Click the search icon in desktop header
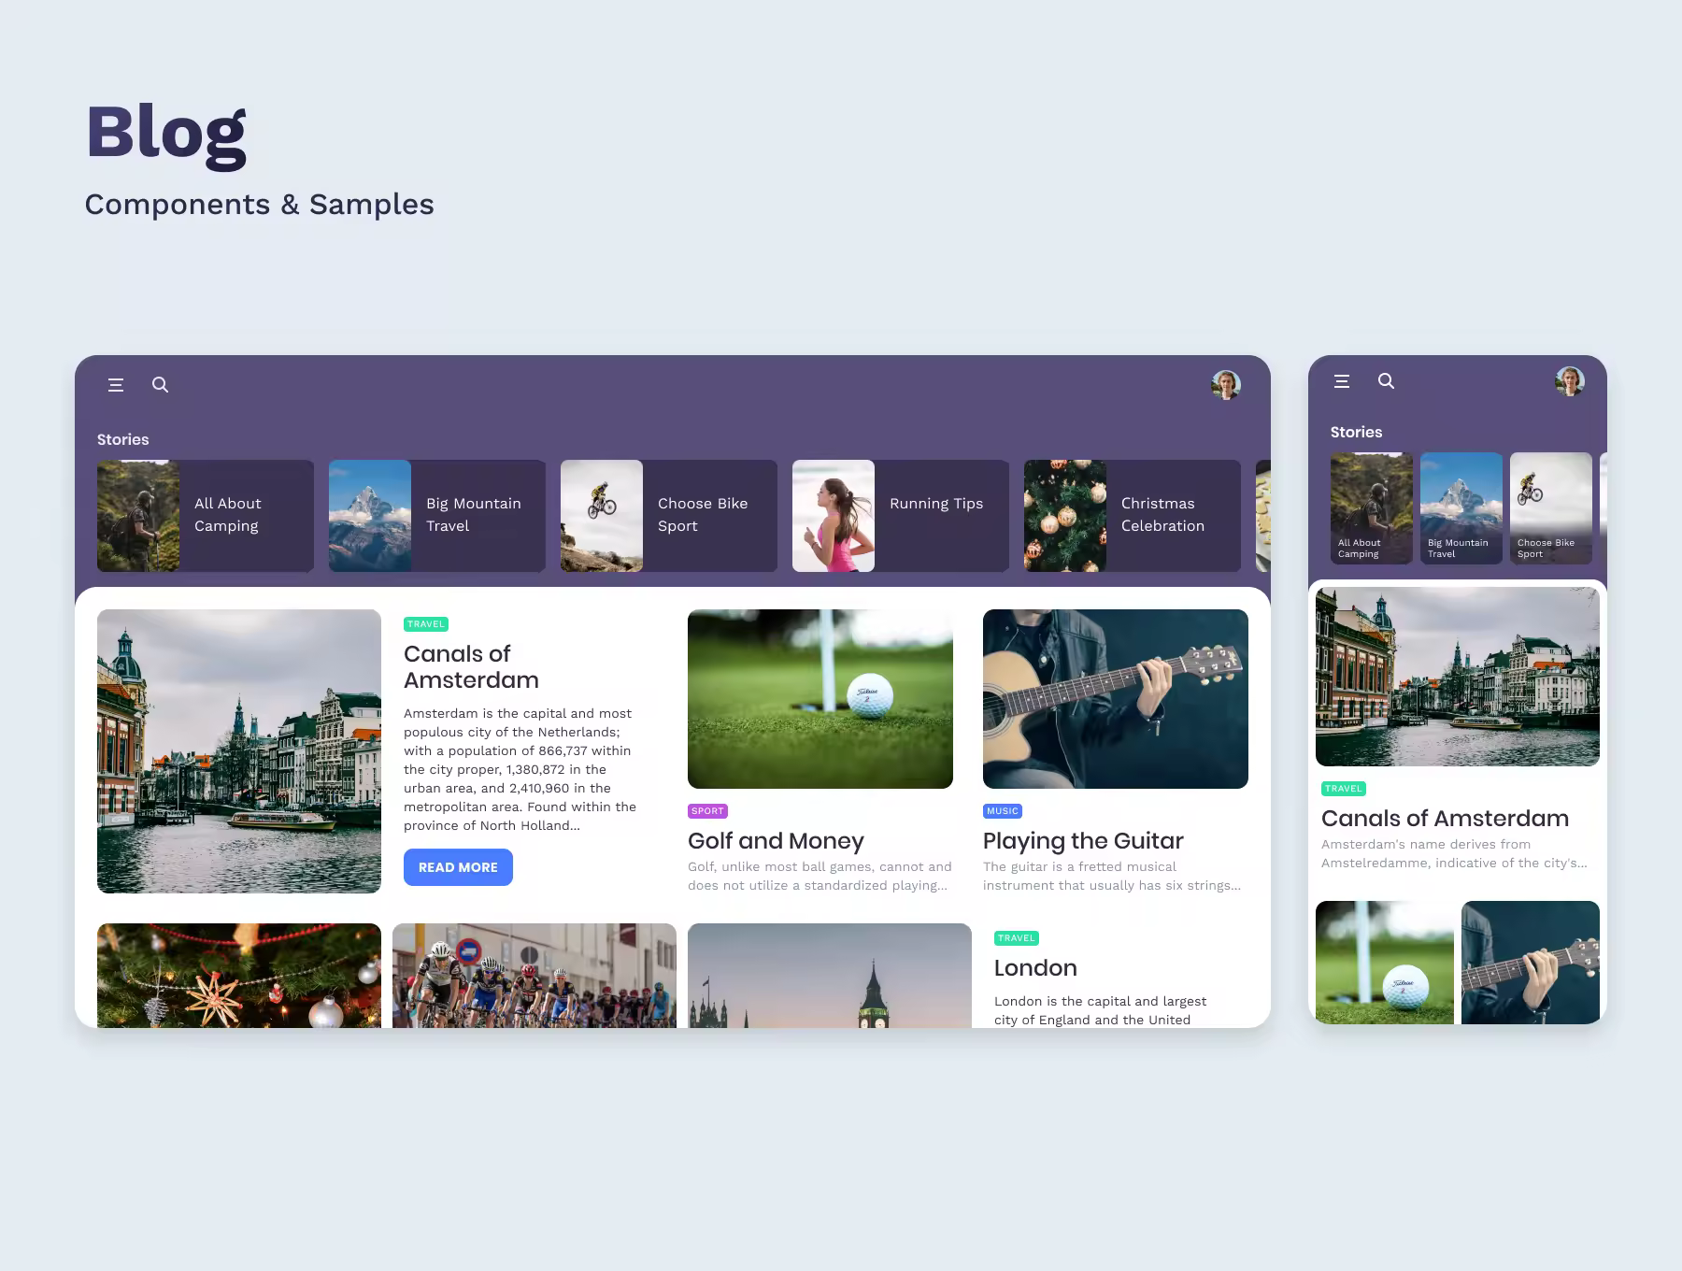Viewport: 1682px width, 1271px height. (x=161, y=385)
